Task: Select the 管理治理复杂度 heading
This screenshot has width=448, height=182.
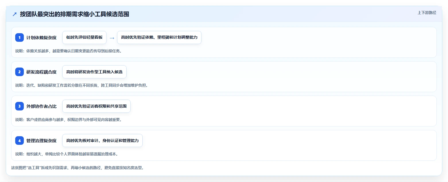Action: tap(41, 141)
